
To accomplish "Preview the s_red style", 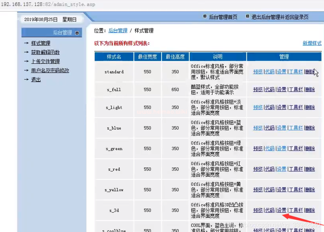I will [258, 169].
